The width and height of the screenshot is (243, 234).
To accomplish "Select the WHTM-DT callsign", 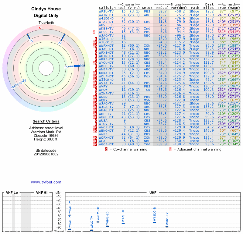I will pos(106,56).
